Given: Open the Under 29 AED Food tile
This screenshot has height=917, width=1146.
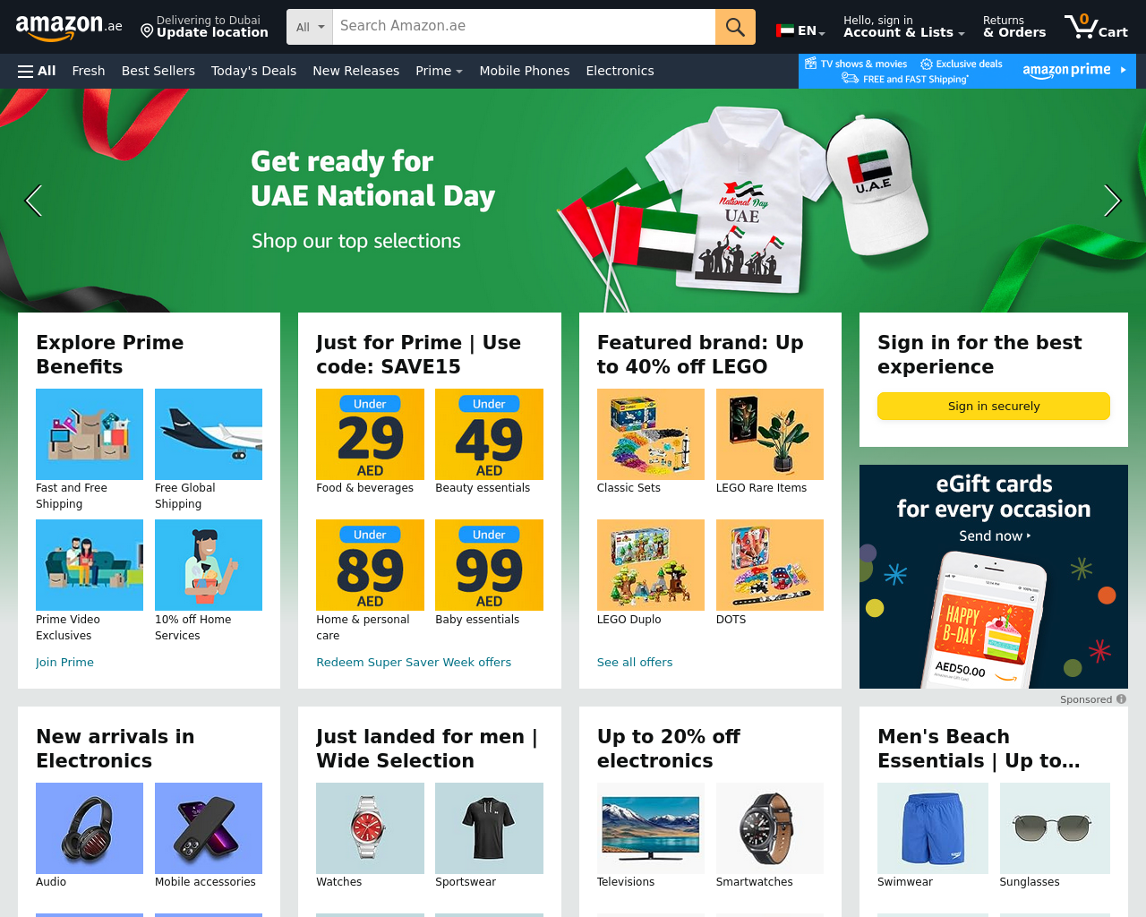Looking at the screenshot, I should tap(370, 434).
